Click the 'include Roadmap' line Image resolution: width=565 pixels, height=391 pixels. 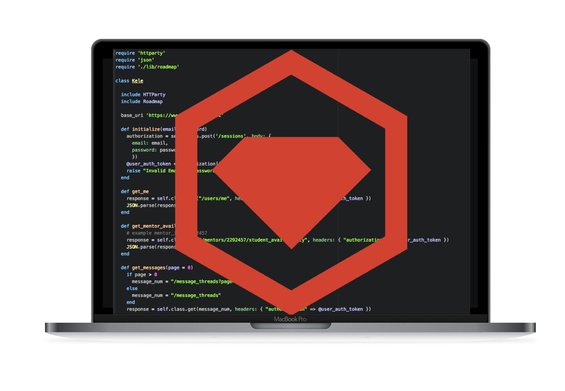142,102
